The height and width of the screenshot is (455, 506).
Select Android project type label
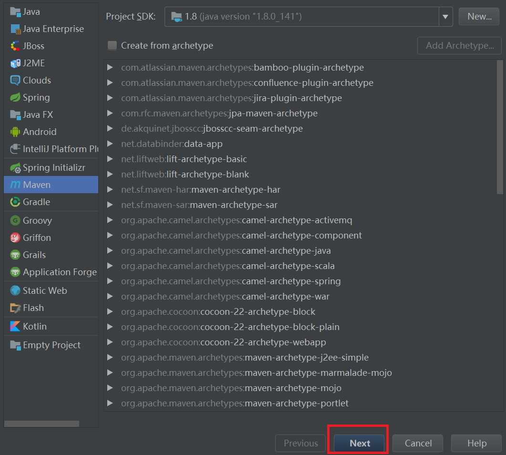click(40, 132)
